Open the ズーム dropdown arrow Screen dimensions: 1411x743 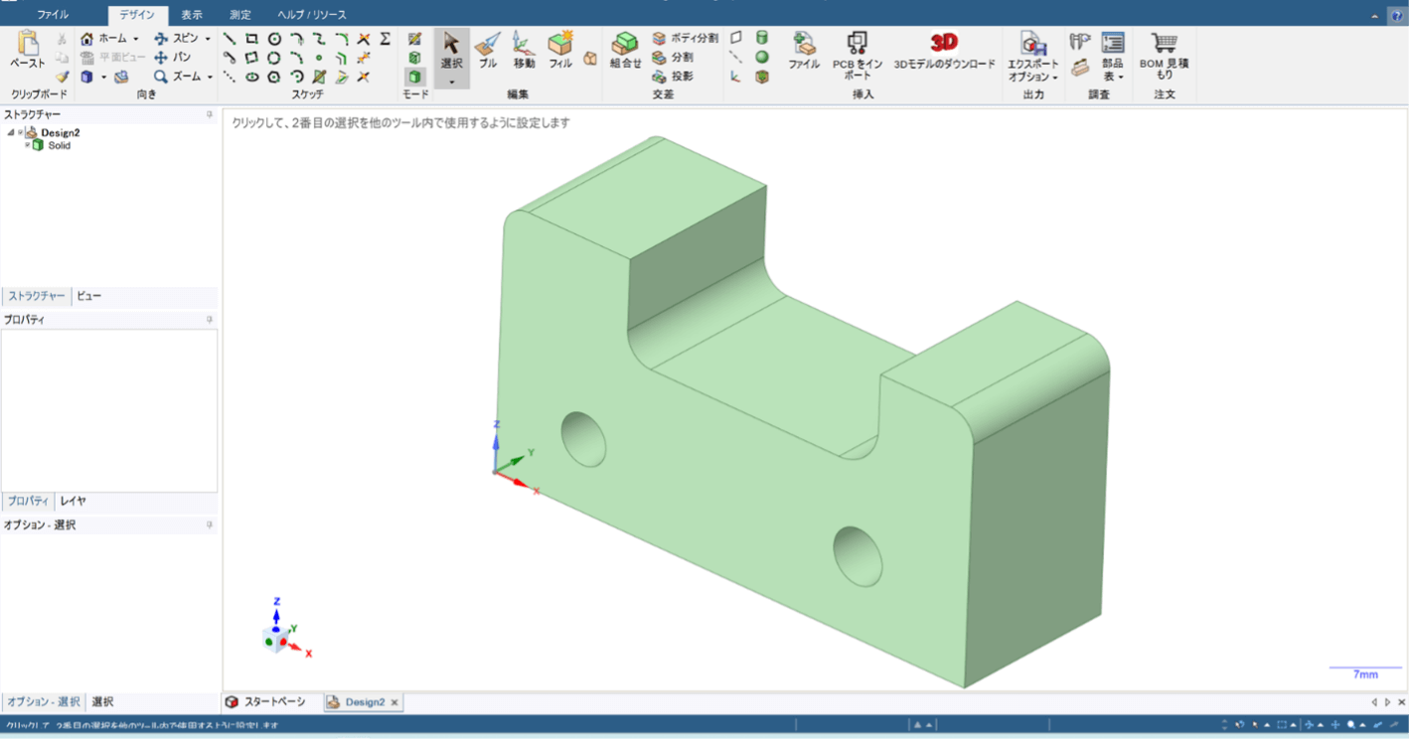click(x=210, y=77)
